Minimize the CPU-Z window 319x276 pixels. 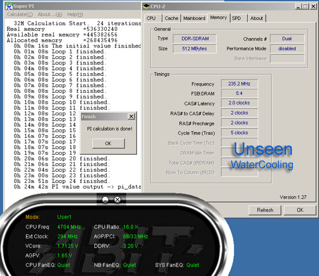pos(298,6)
